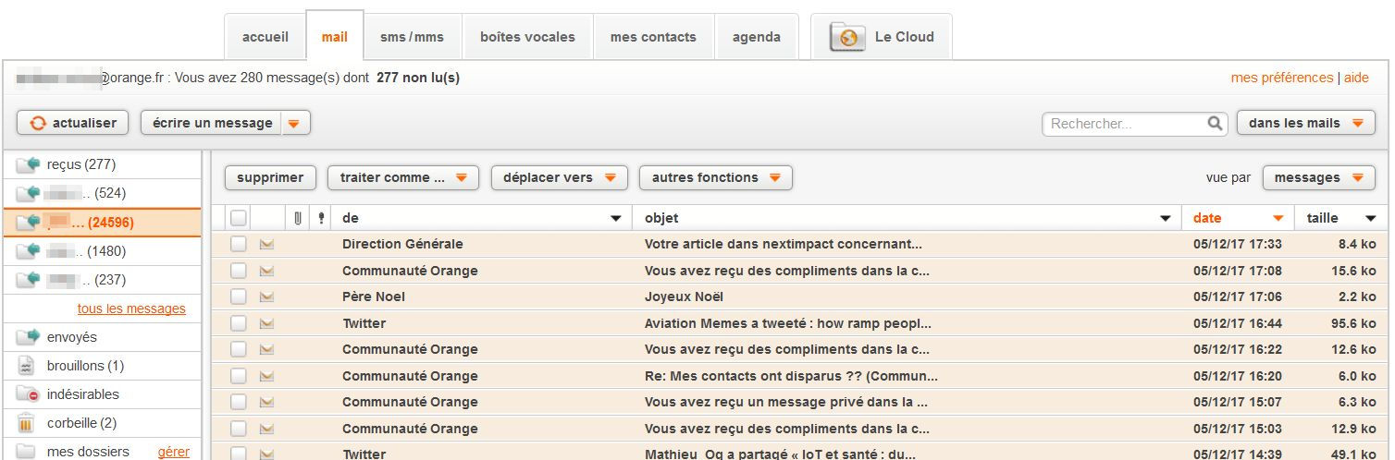Screen dimensions: 1395x460
Task: Switch to the sms/mms tab
Action: [412, 37]
